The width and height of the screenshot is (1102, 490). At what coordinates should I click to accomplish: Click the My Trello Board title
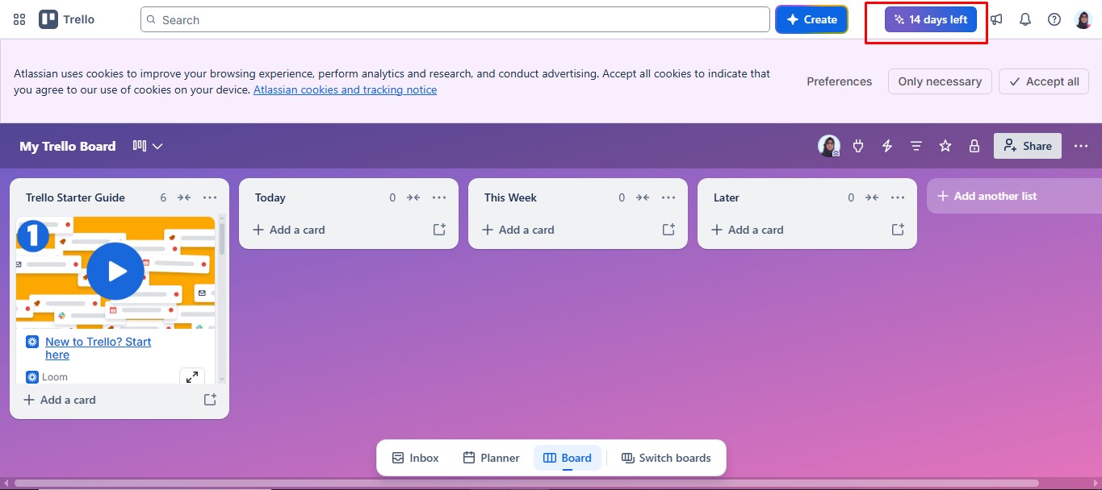point(68,146)
